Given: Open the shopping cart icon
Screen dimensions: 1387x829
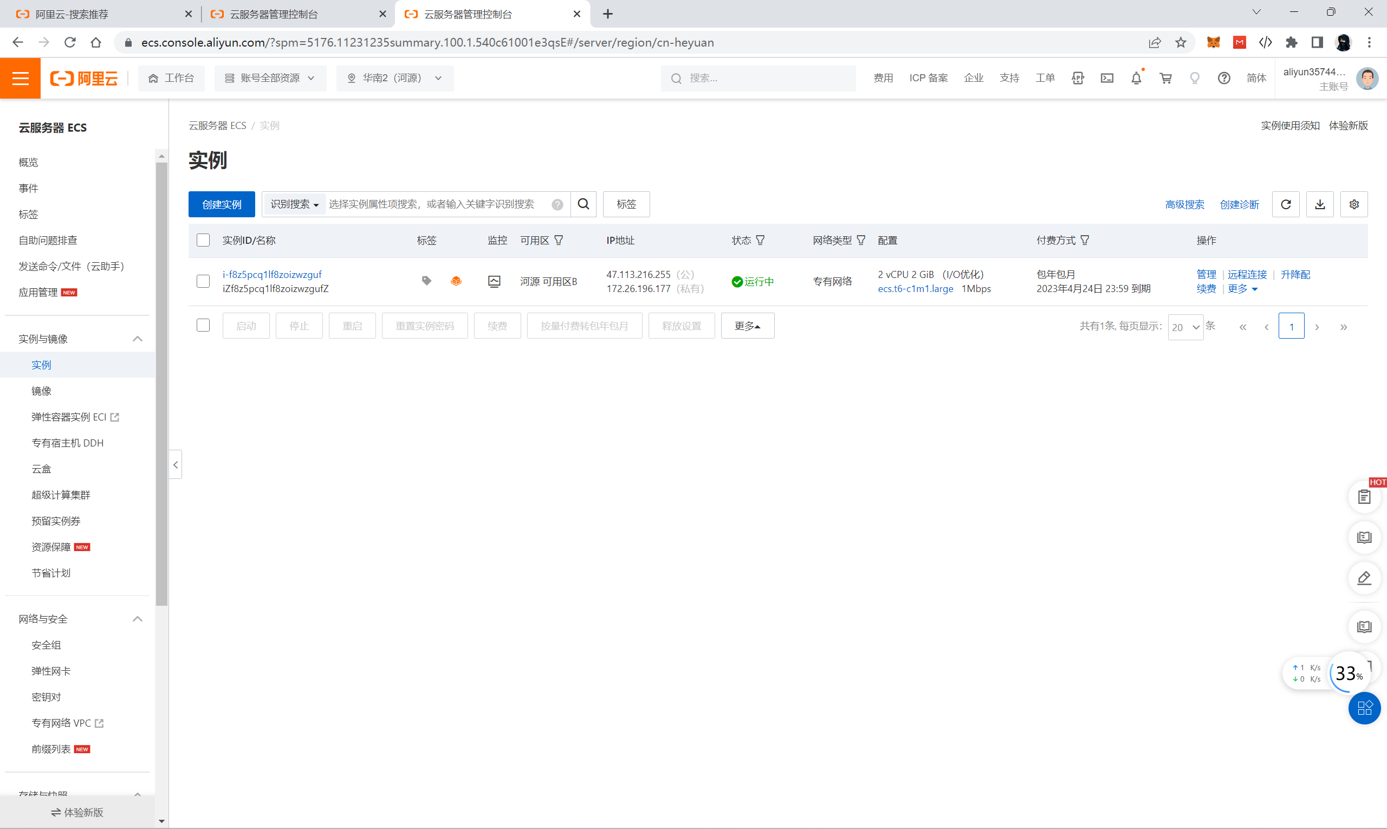Looking at the screenshot, I should [x=1165, y=78].
